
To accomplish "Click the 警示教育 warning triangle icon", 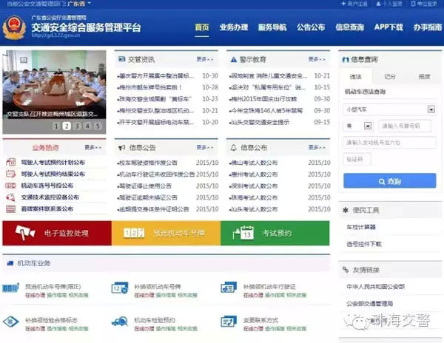I will [234, 59].
